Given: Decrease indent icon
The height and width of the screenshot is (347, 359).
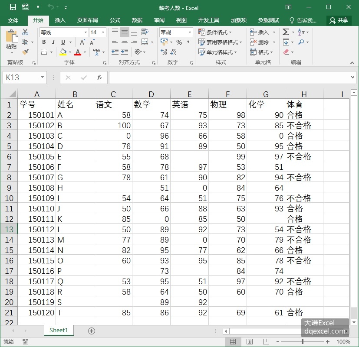Looking at the screenshot, I should point(115,52).
